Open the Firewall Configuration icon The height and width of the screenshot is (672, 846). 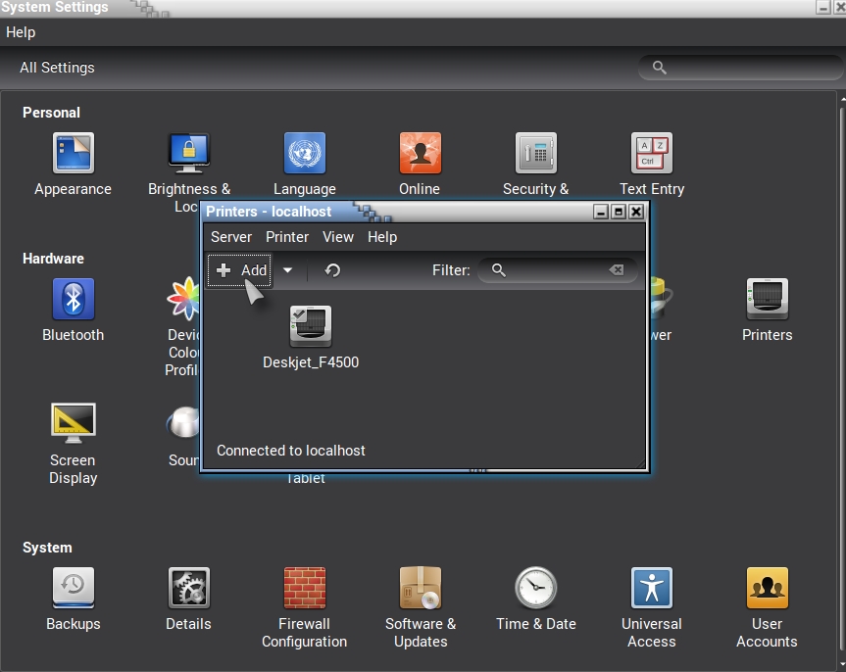[304, 589]
